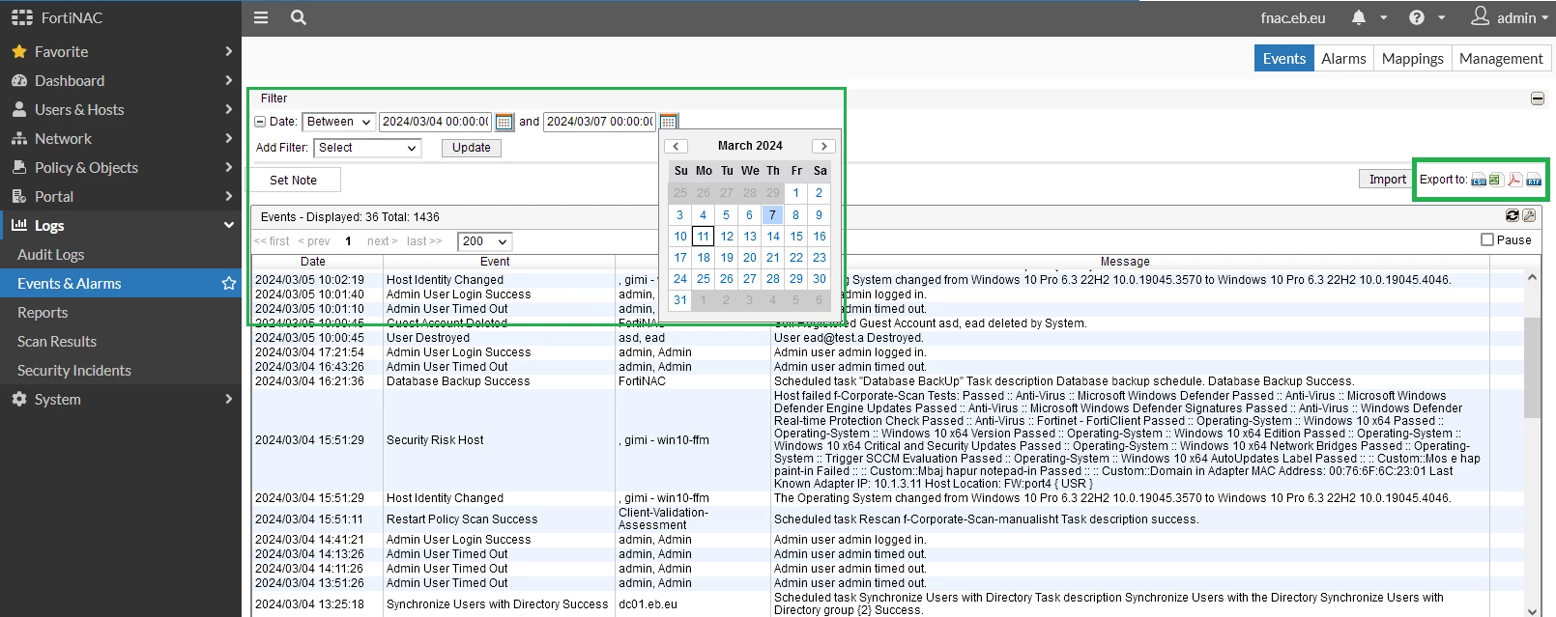Open the help question mark menu
The height and width of the screenshot is (617, 1556).
click(1417, 17)
